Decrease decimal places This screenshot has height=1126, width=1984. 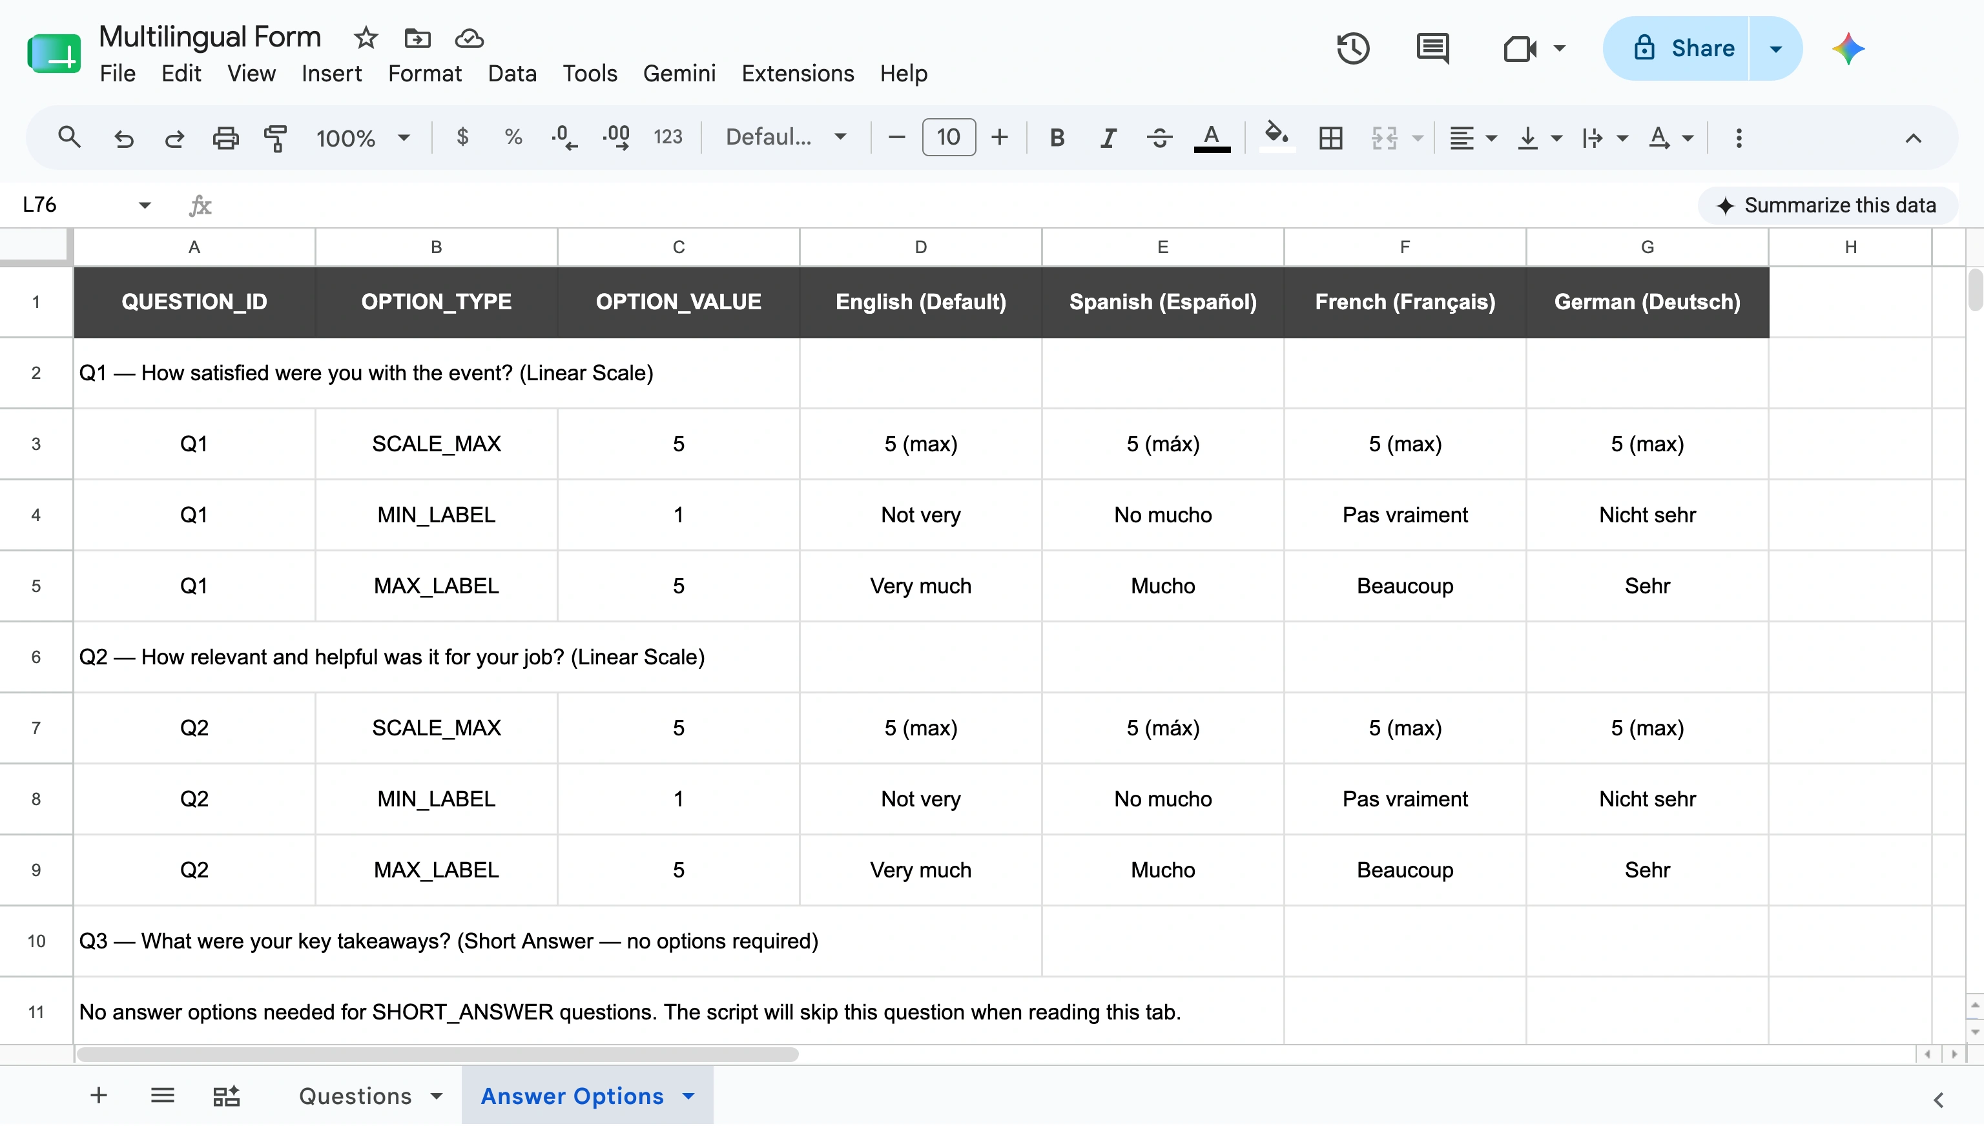click(564, 138)
